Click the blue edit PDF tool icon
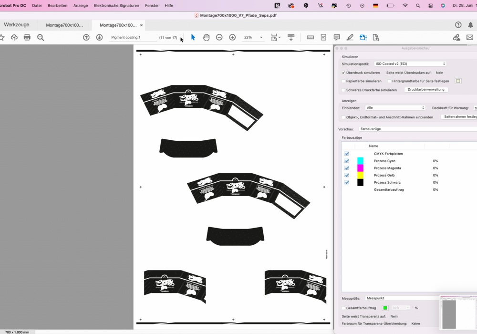This screenshot has width=477, height=334. tap(363, 37)
